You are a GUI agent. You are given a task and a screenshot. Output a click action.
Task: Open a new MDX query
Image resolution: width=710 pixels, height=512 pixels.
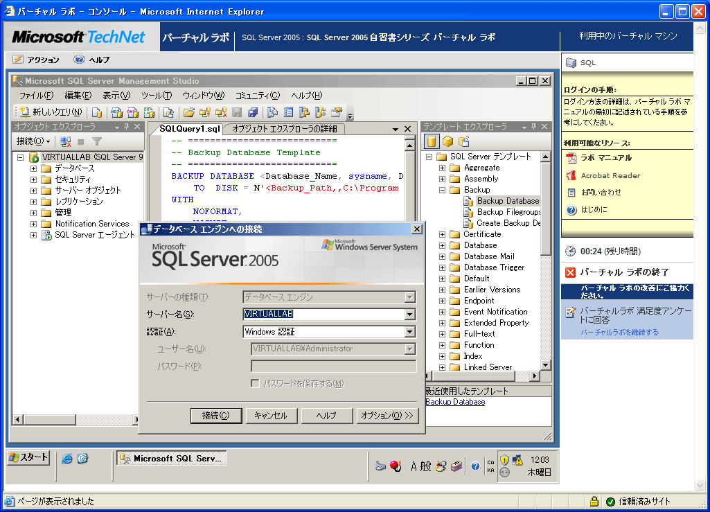117,112
